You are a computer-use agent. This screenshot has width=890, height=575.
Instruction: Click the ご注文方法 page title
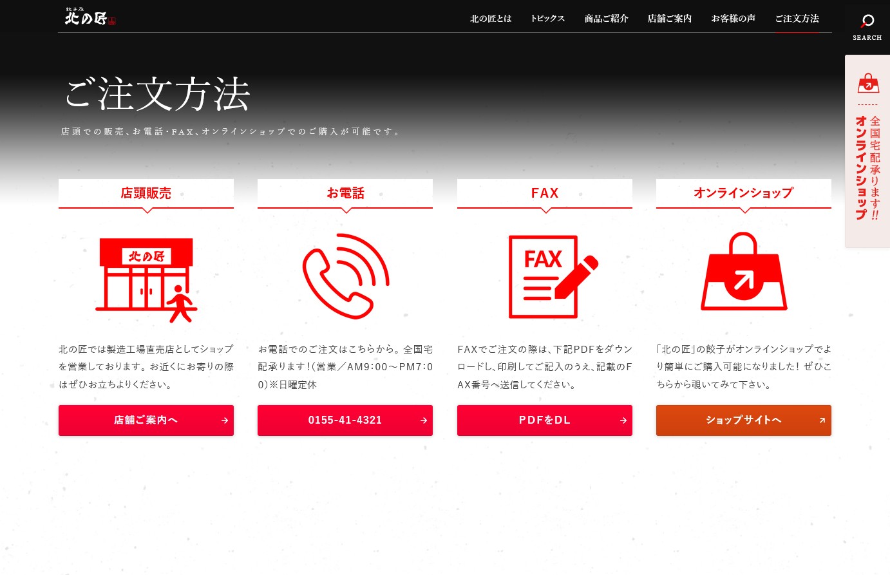point(157,95)
